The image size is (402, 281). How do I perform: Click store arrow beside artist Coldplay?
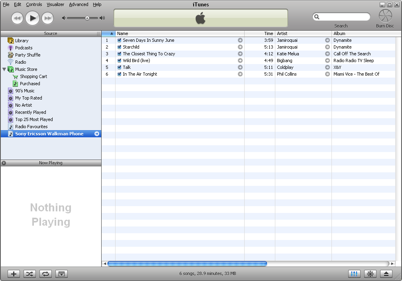coord(327,67)
